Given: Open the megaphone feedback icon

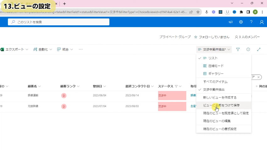Looking at the screenshot, I should 231,22.
